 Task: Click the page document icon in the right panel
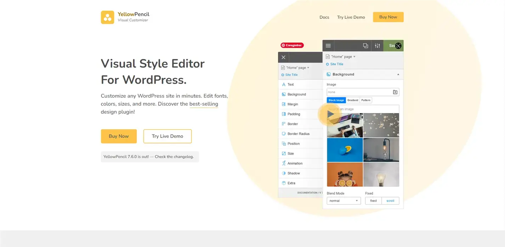328,57
